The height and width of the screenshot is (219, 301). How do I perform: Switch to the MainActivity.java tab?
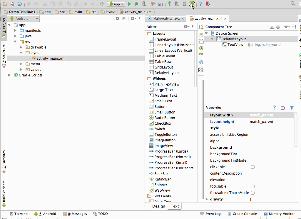[166, 19]
